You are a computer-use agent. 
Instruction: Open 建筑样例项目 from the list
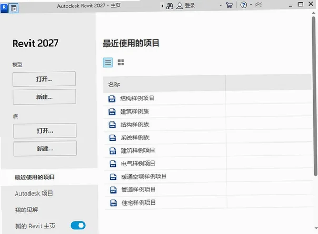pyautogui.click(x=138, y=150)
